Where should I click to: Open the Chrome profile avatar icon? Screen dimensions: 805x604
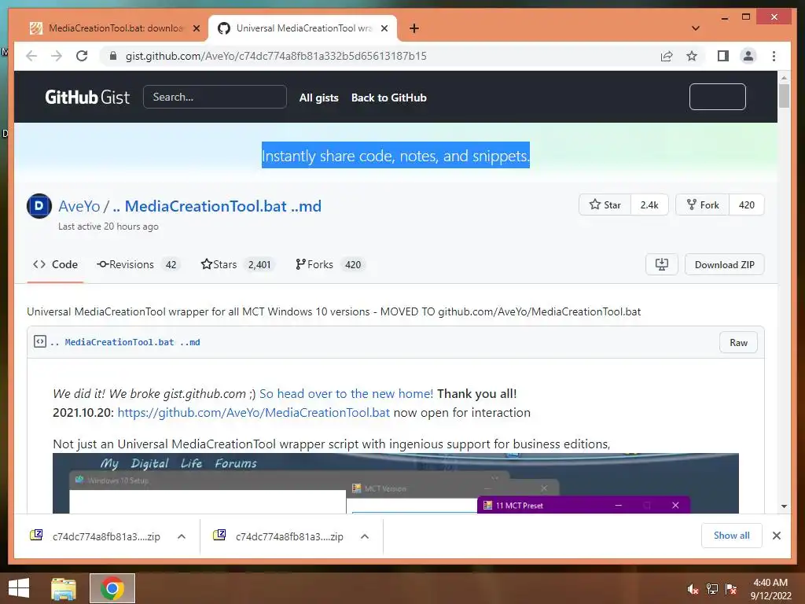(x=748, y=56)
